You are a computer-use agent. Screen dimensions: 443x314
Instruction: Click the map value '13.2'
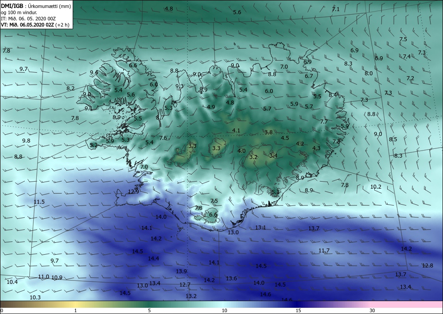[x=191, y=296]
